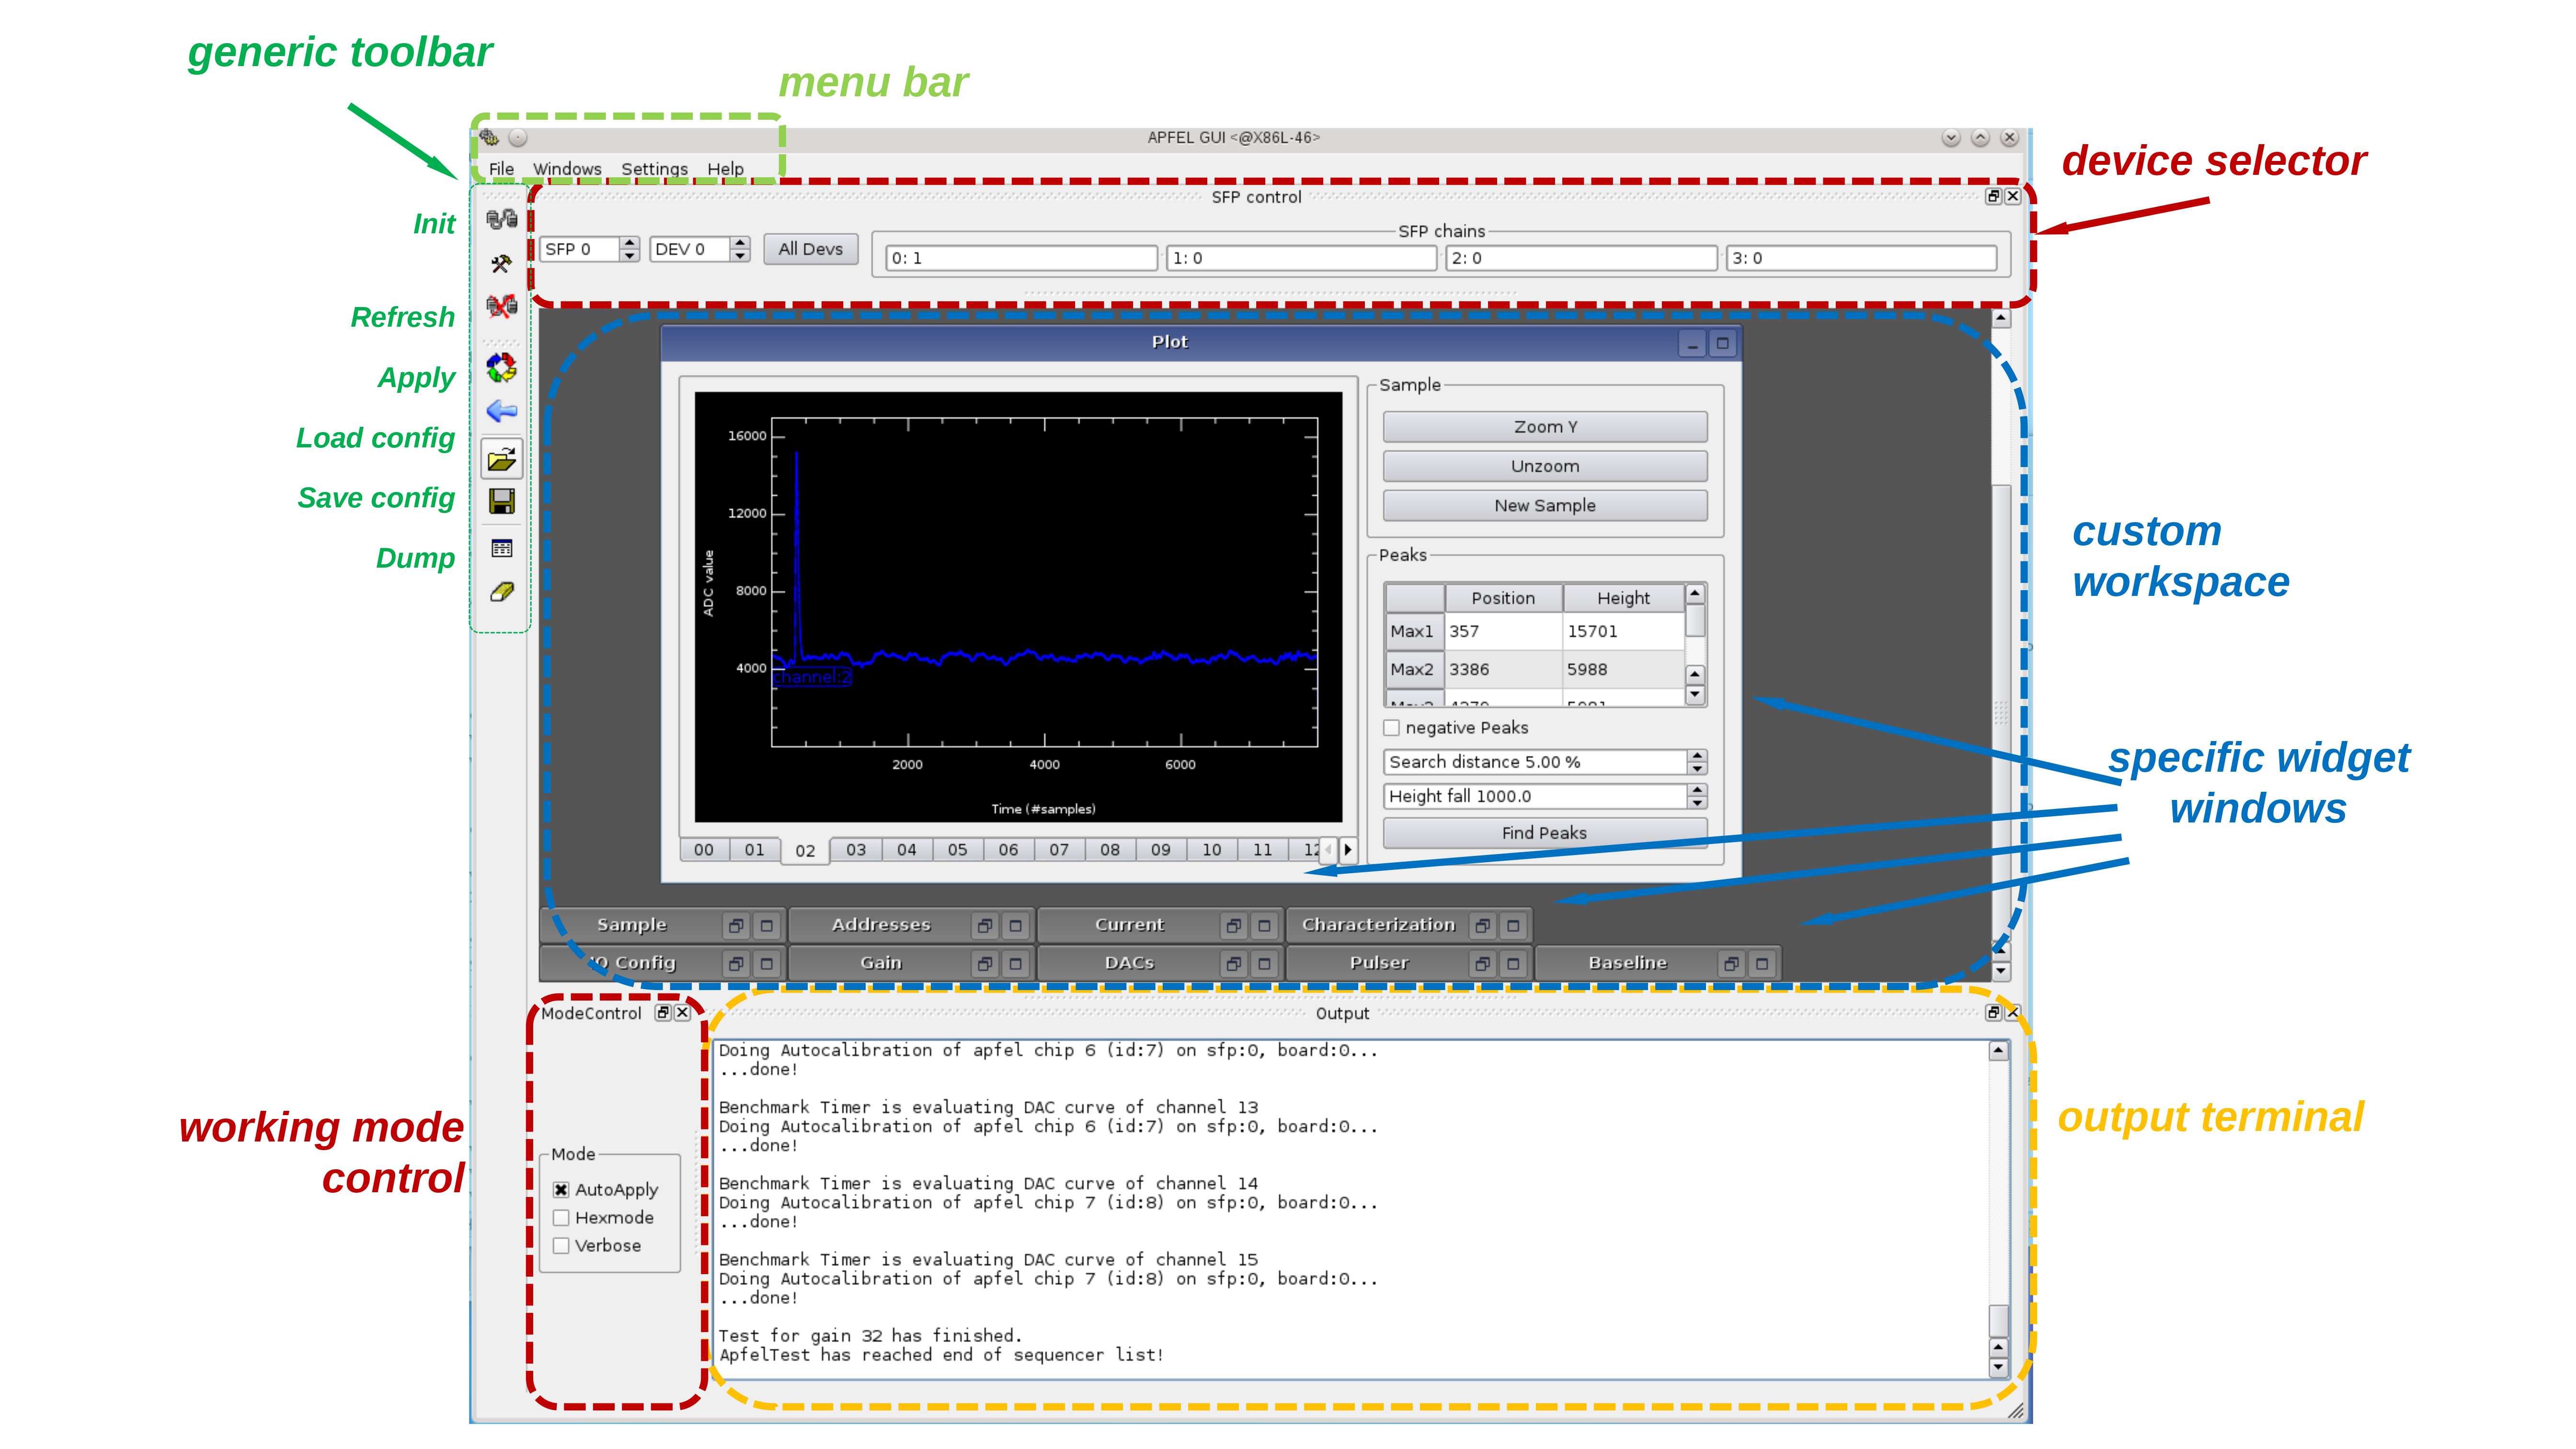Enable the negative Peaks checkbox
This screenshot has height=1449, width=2576.
(x=1391, y=728)
